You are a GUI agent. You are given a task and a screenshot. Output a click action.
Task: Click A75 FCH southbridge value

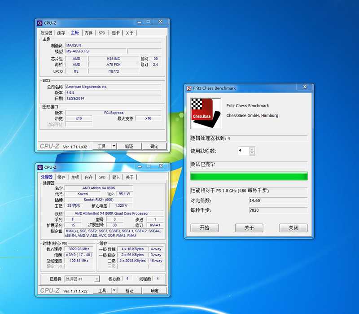(114, 65)
